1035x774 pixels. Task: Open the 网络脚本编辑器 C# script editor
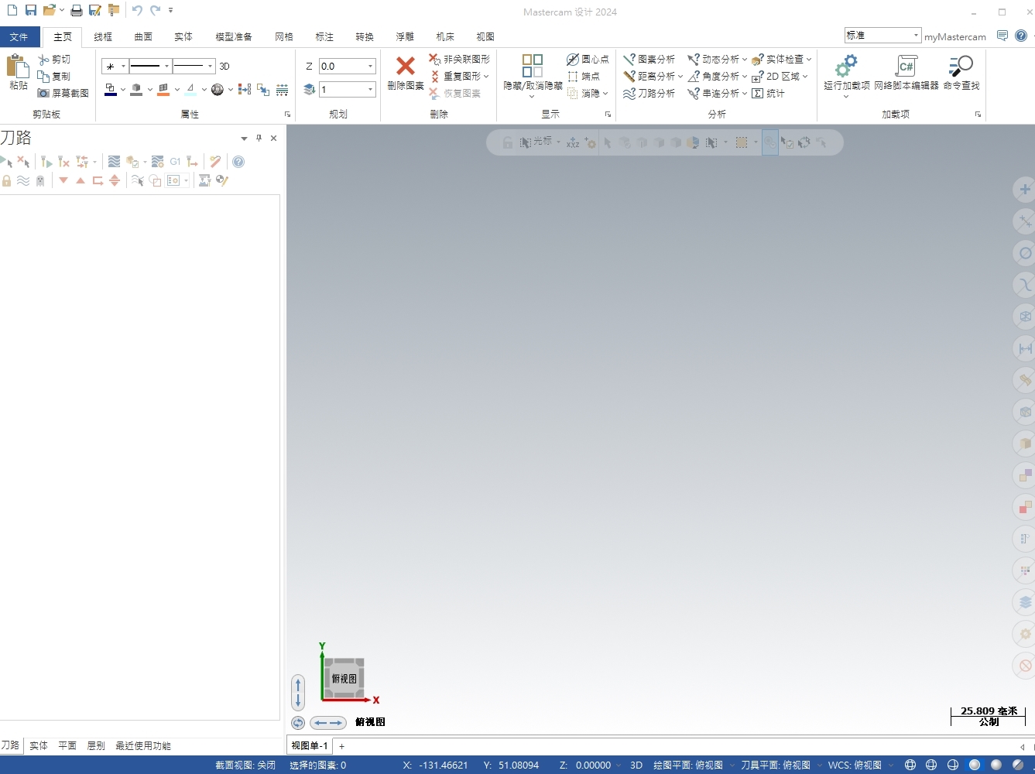click(906, 66)
